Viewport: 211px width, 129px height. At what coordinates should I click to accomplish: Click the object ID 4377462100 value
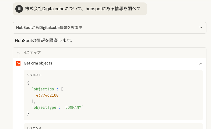47,96
